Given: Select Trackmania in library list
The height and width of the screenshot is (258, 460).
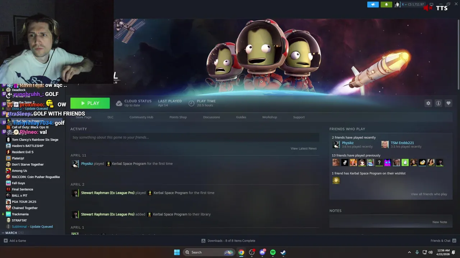Looking at the screenshot, I should (x=20, y=214).
